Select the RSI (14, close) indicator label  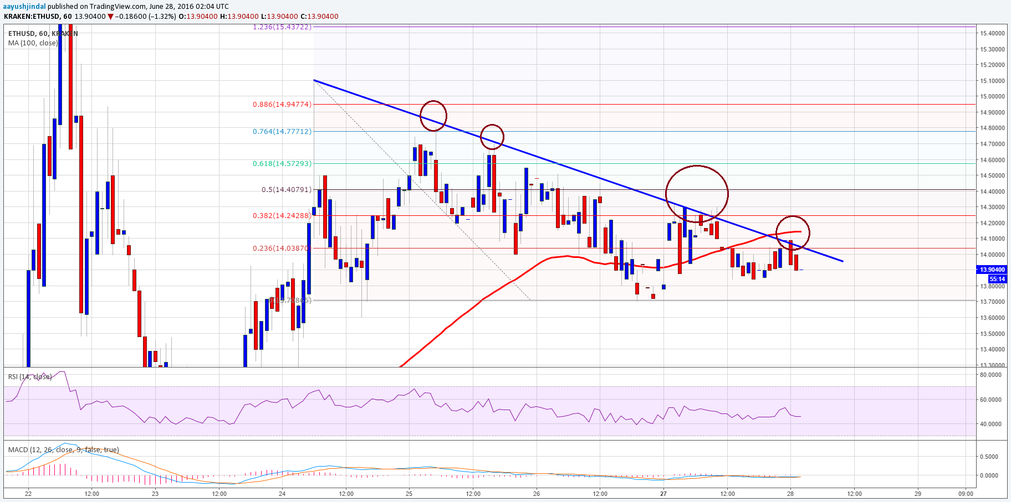[30, 376]
